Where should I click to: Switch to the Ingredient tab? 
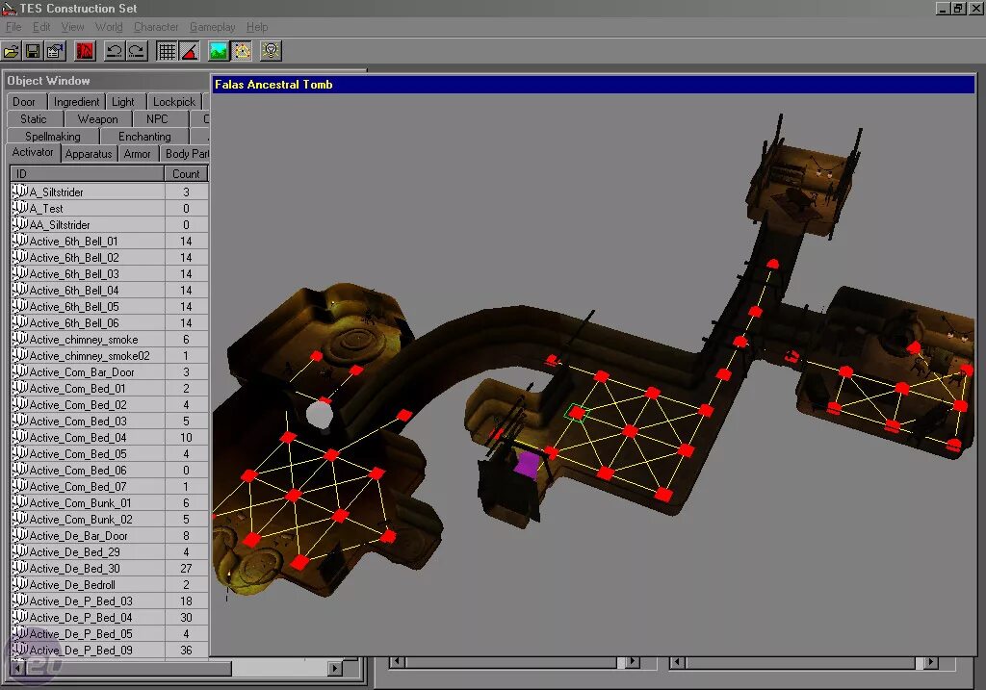(76, 102)
